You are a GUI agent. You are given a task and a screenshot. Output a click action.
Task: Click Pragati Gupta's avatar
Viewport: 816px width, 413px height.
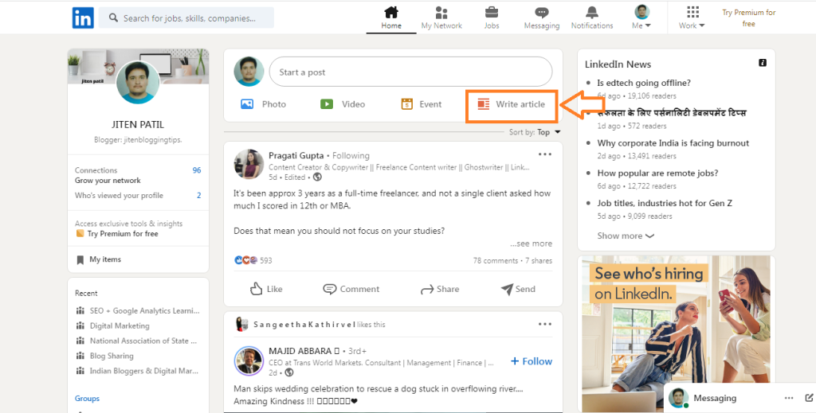tap(249, 164)
